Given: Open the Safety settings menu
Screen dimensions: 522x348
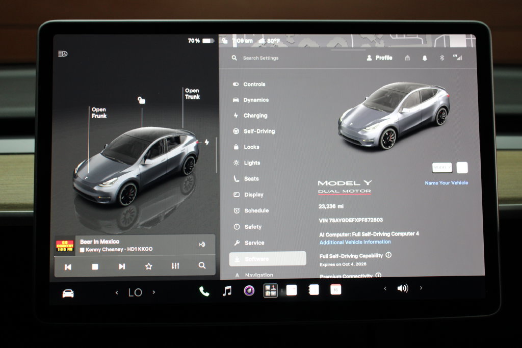Looking at the screenshot, I should pos(247,227).
